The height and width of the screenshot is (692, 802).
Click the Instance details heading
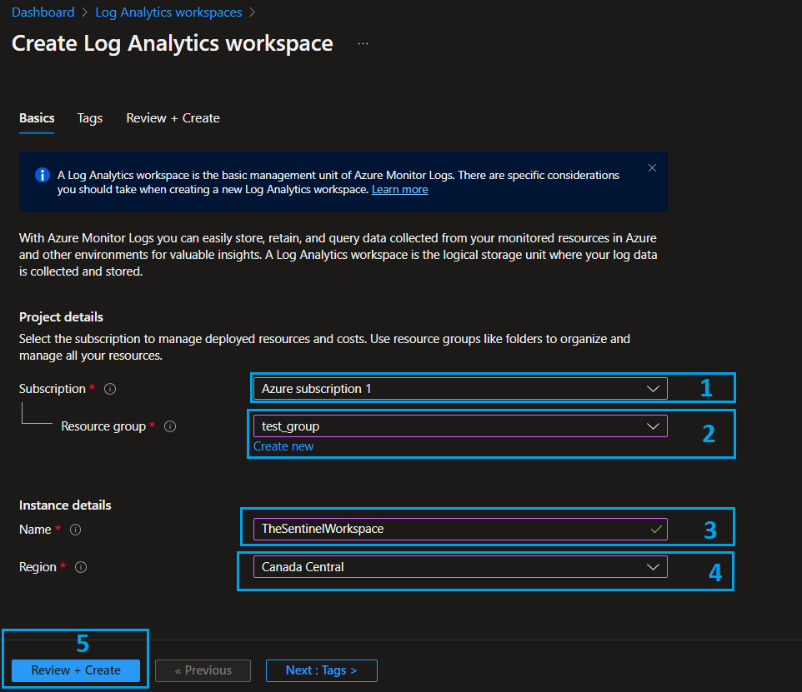(65, 505)
